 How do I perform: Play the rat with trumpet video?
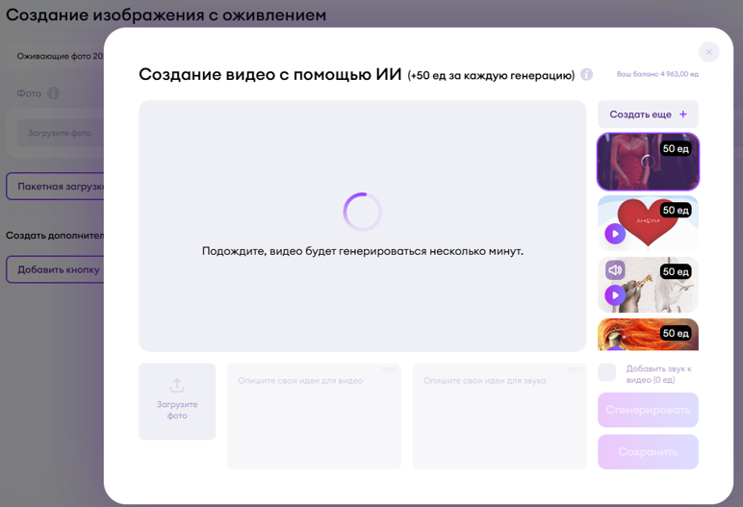pyautogui.click(x=614, y=294)
